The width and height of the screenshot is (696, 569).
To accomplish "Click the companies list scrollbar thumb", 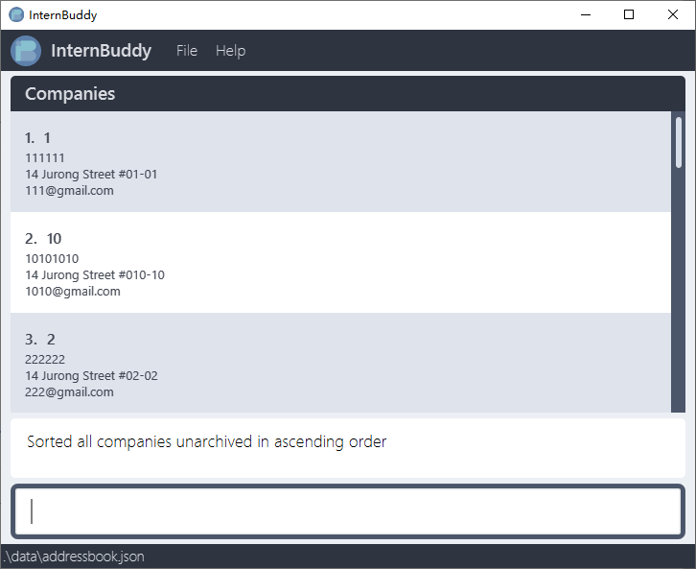I will coord(678,142).
